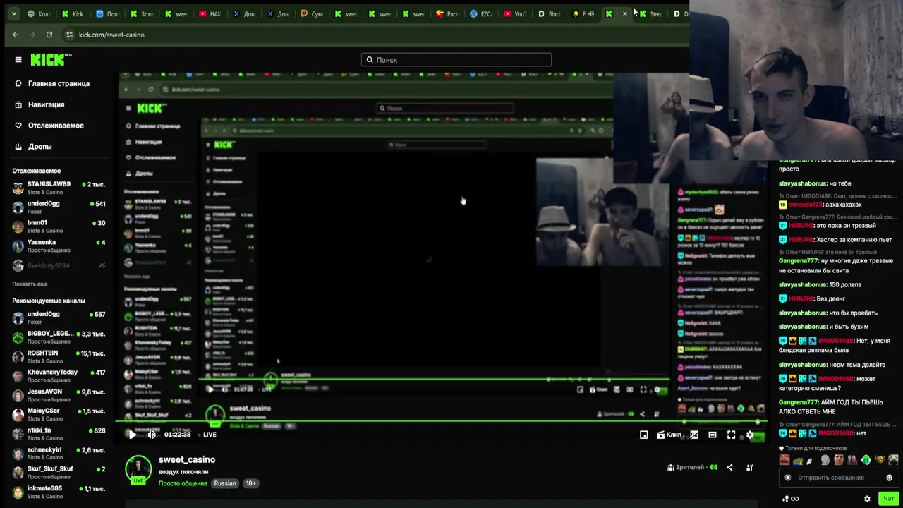This screenshot has width=903, height=508.
Task: Open followed channel underd0gg with 541 viewers
Action: pos(59,207)
